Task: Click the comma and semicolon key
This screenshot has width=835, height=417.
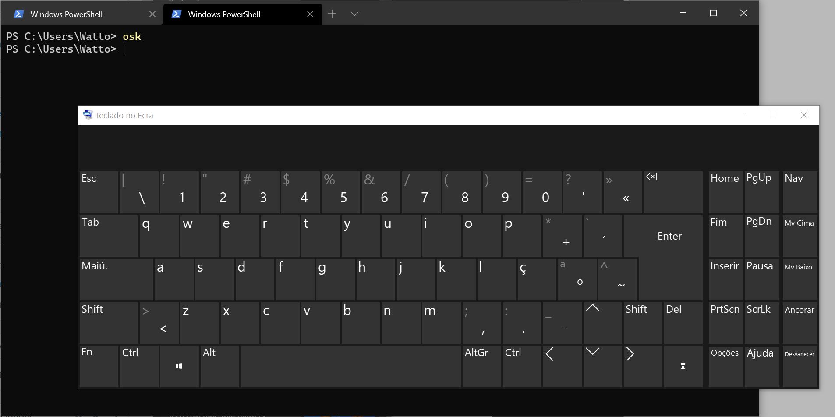Action: point(481,323)
